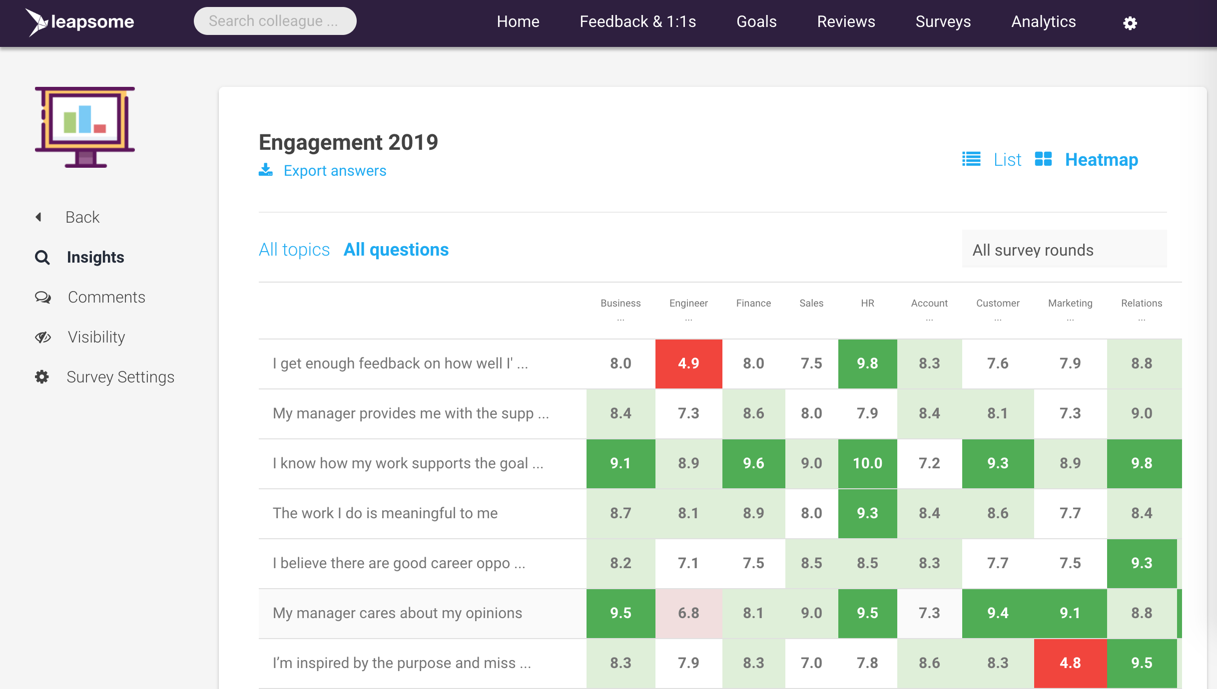Click the leapsome logo
The height and width of the screenshot is (689, 1217).
[x=80, y=22]
